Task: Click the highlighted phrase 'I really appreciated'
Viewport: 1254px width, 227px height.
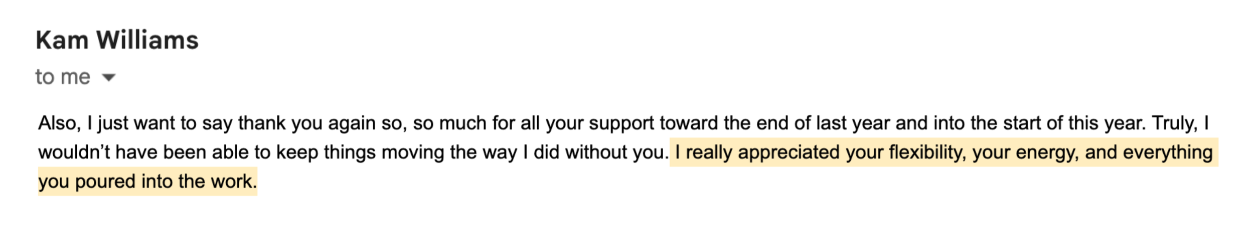Action: tap(757, 152)
